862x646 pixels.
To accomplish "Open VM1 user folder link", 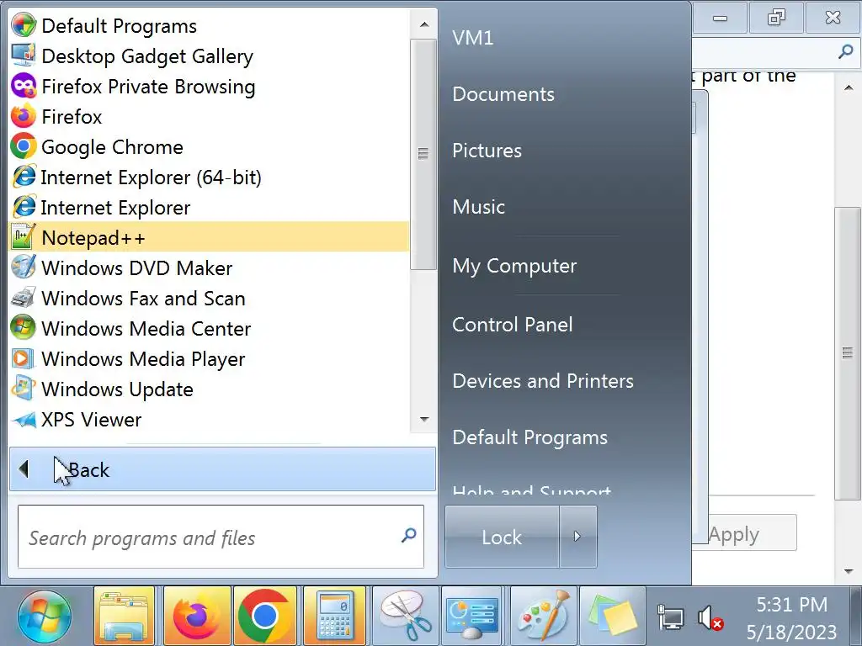I will coord(473,38).
